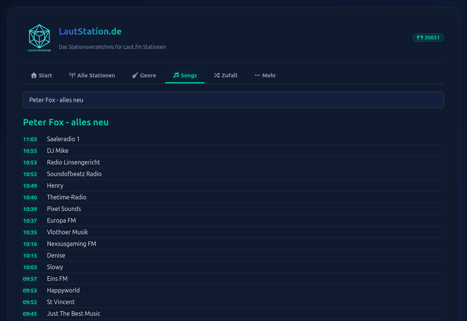This screenshot has width=467, height=321.
Task: Switch to the Genre tab
Action: 144,75
